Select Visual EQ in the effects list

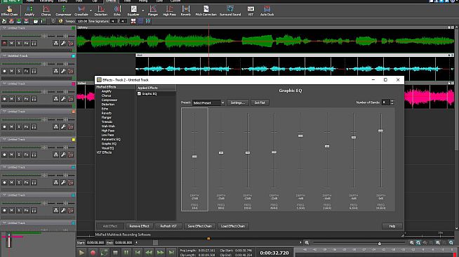click(x=107, y=148)
